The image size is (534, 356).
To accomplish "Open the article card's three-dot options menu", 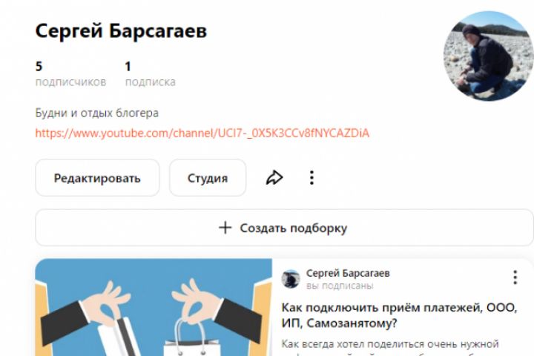I will 515,277.
